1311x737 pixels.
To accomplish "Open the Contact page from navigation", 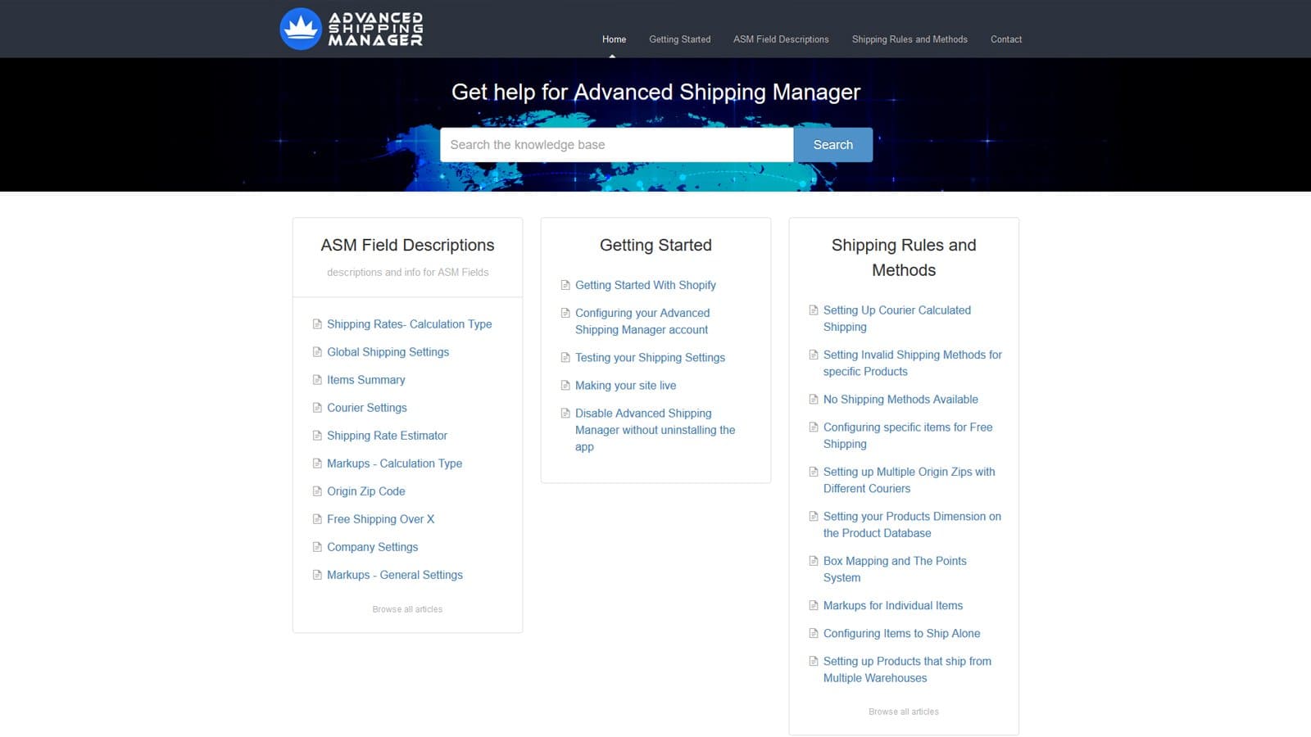I will click(1006, 39).
